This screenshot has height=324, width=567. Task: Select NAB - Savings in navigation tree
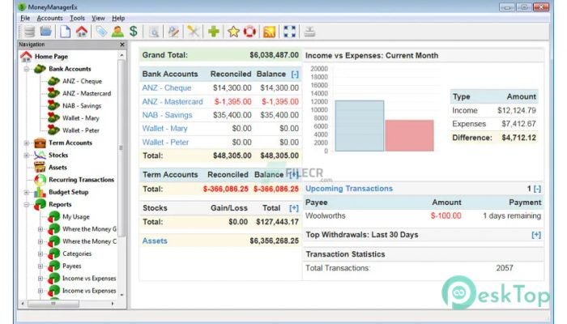pyautogui.click(x=82, y=105)
